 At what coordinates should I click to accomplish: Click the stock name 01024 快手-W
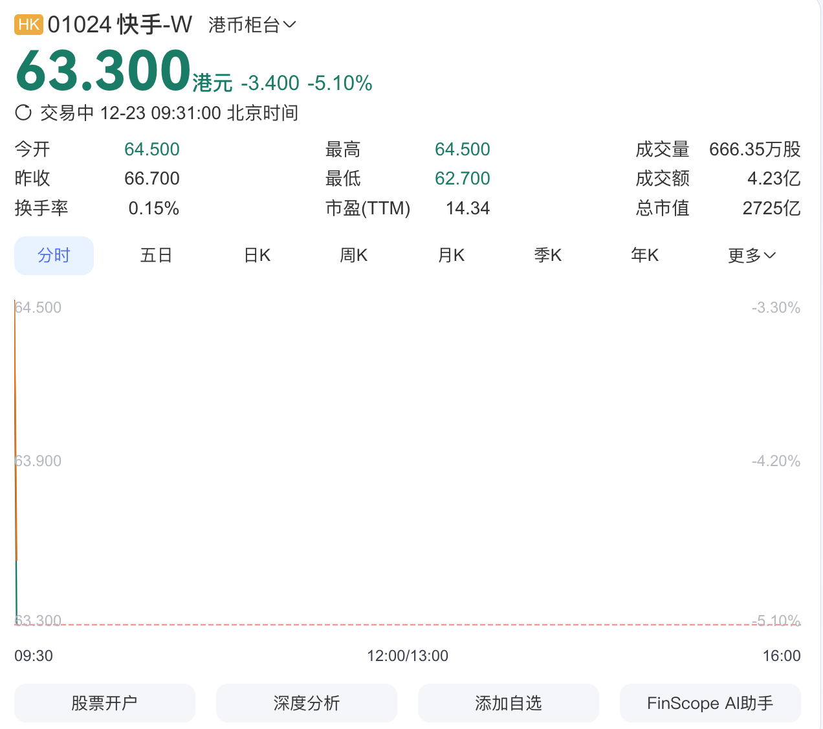pyautogui.click(x=120, y=25)
